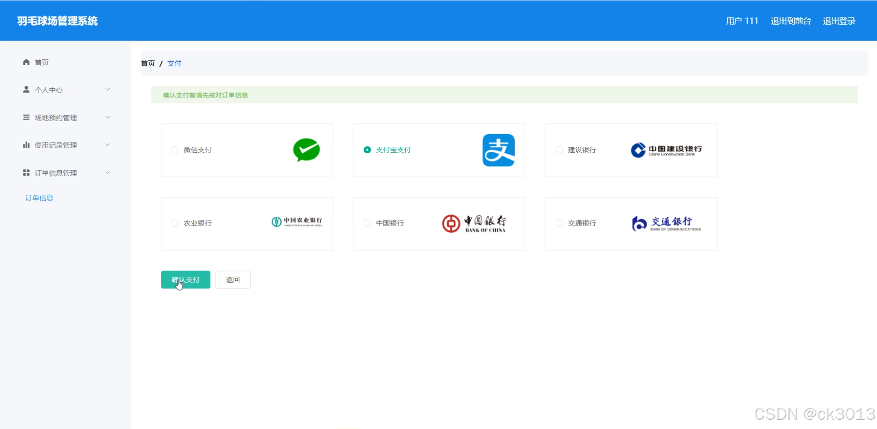
Task: Click the 返回 button
Action: tap(233, 280)
